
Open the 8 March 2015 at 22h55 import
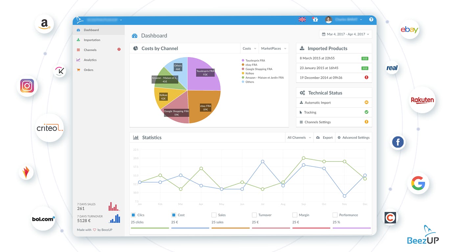pos(334,58)
